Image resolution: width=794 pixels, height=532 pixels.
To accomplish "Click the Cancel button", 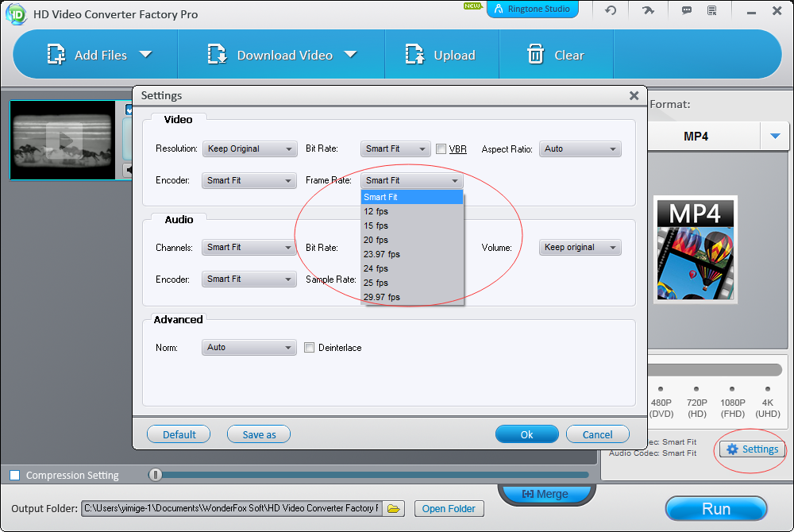I will (x=598, y=434).
